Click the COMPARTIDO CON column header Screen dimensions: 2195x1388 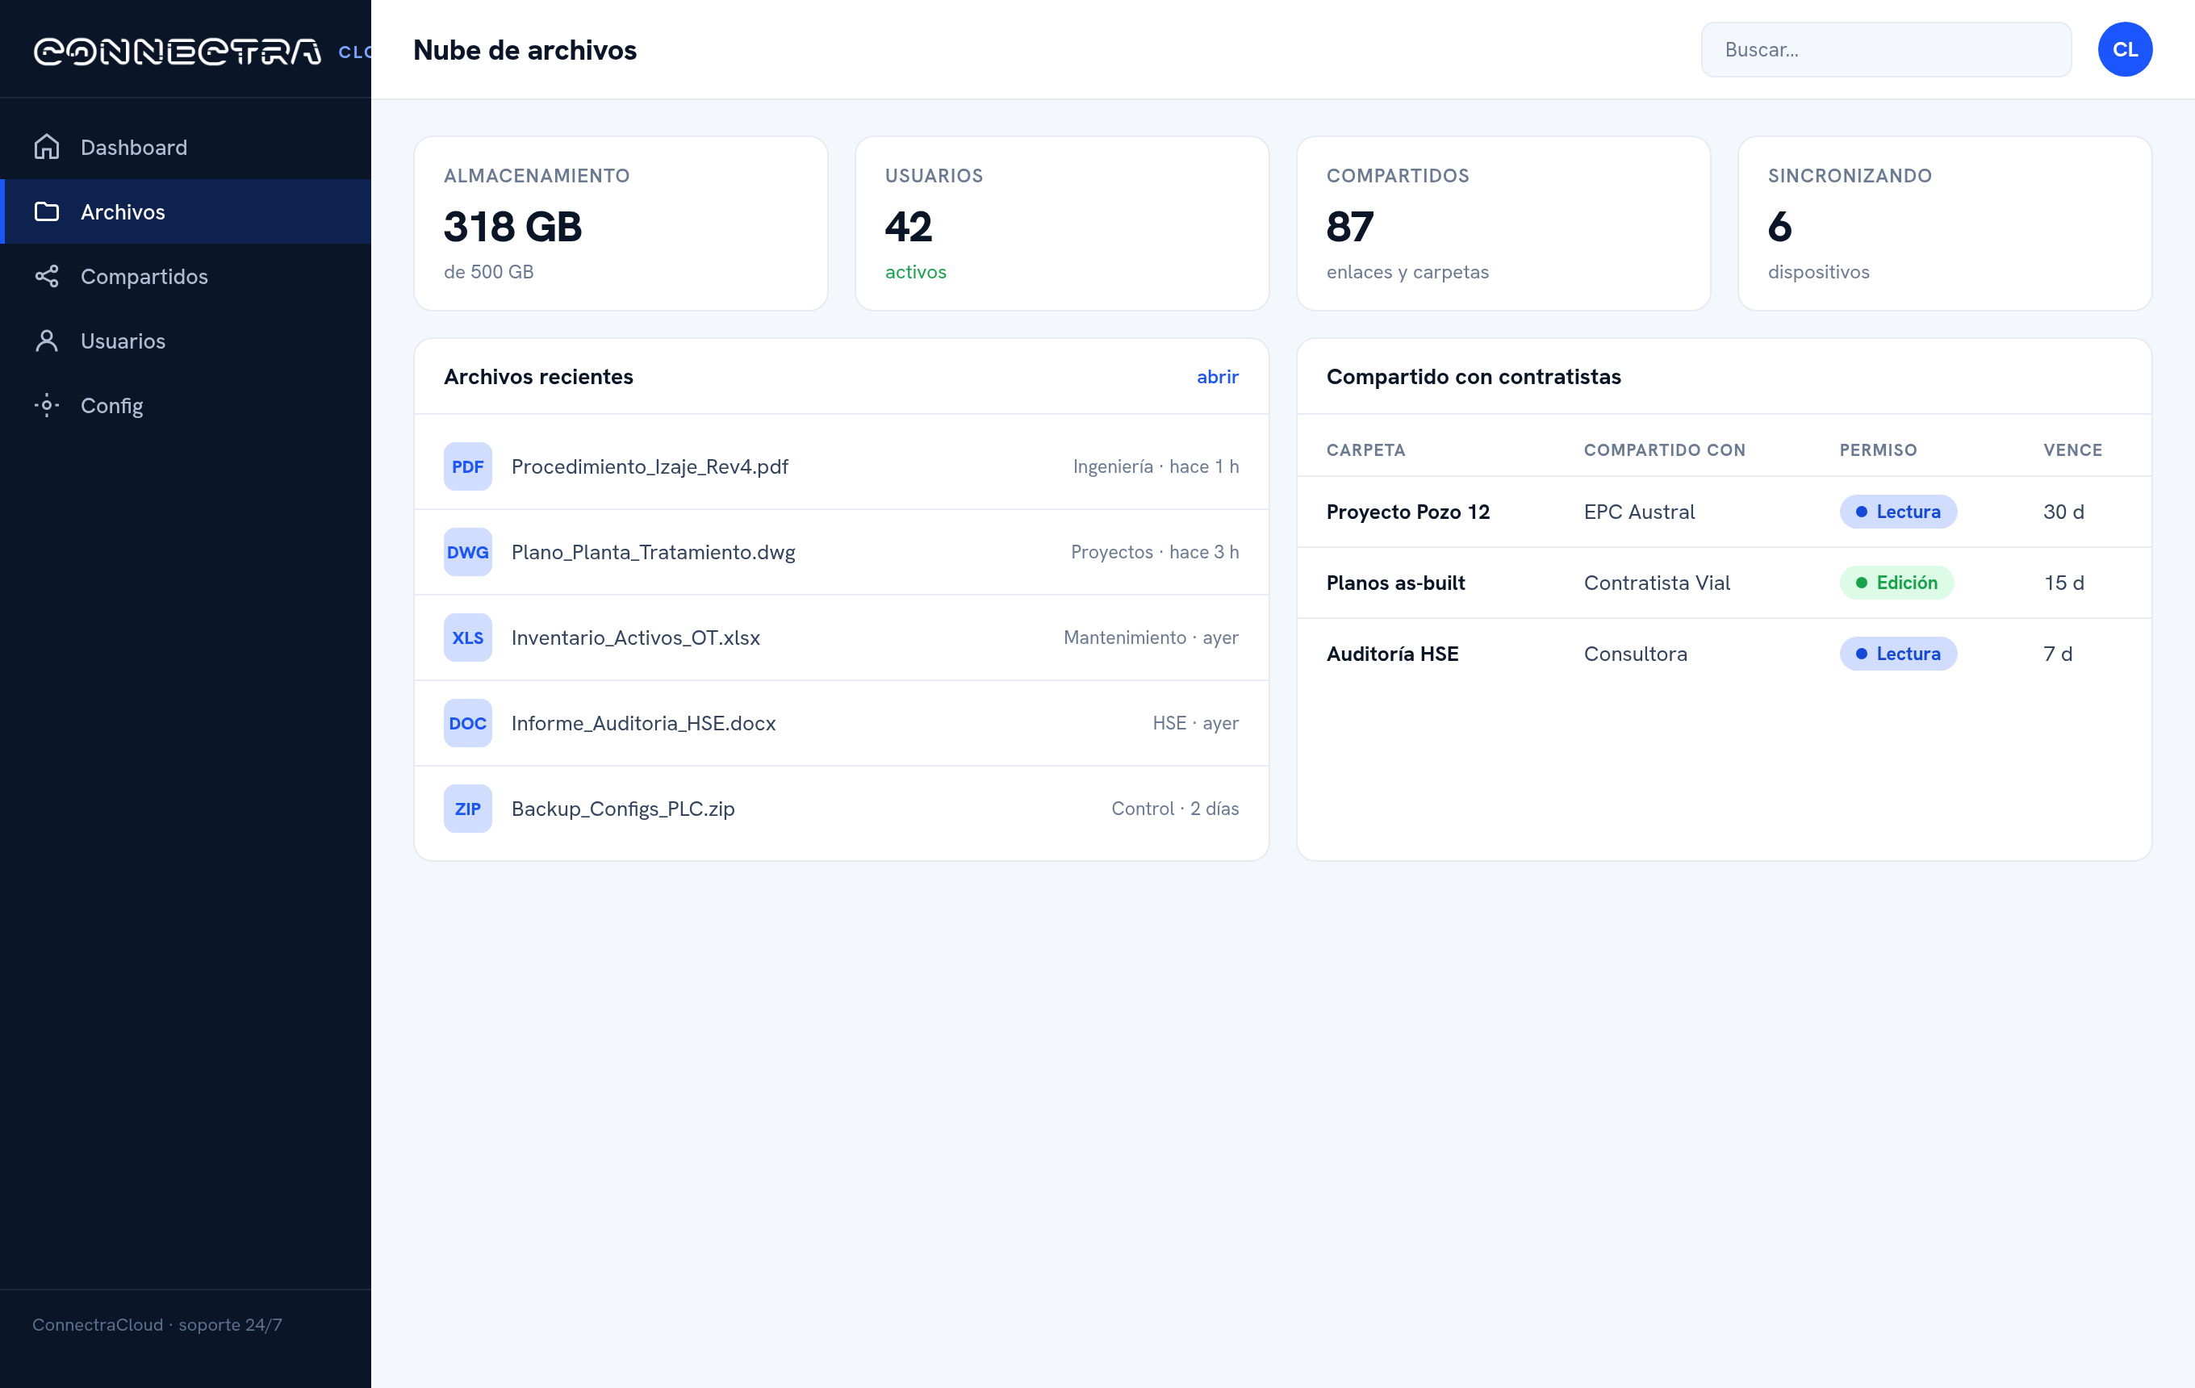[x=1665, y=450]
